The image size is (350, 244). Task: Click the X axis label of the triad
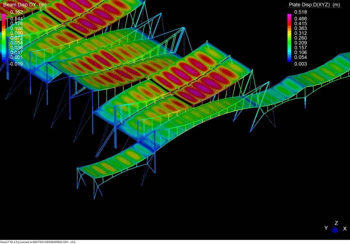click(344, 228)
